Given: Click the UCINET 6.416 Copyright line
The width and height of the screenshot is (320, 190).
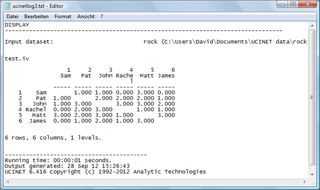Looking at the screenshot, I should click(105, 172).
